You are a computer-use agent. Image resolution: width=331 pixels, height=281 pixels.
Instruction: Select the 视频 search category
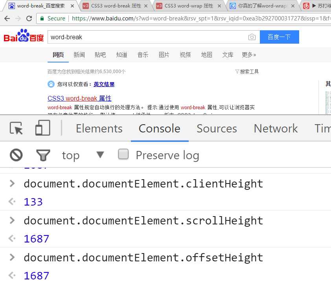[x=185, y=55]
